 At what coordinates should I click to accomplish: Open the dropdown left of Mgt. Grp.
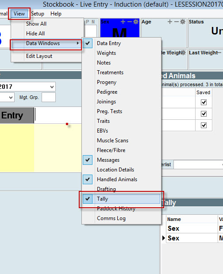point(11,97)
